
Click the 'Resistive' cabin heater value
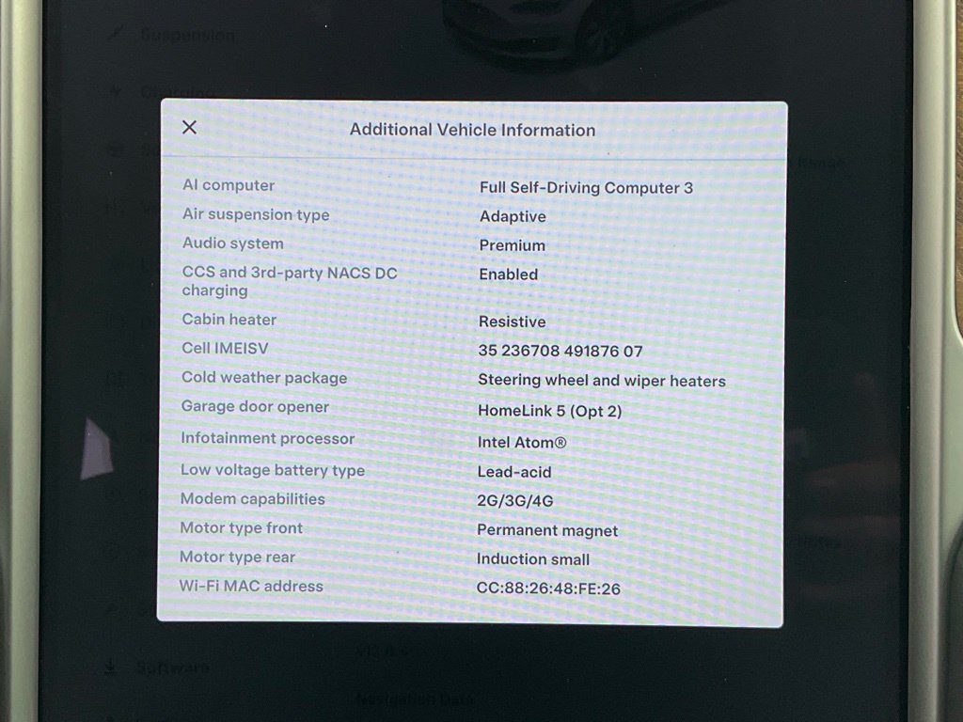512,322
